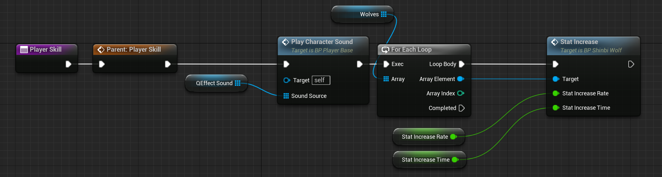Click Stat Increase Rate variable output pin
662x177 pixels.
pos(454,136)
